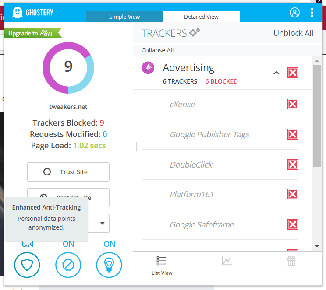Open the account profile icon
Image resolution: width=326 pixels, height=290 pixels.
[294, 13]
